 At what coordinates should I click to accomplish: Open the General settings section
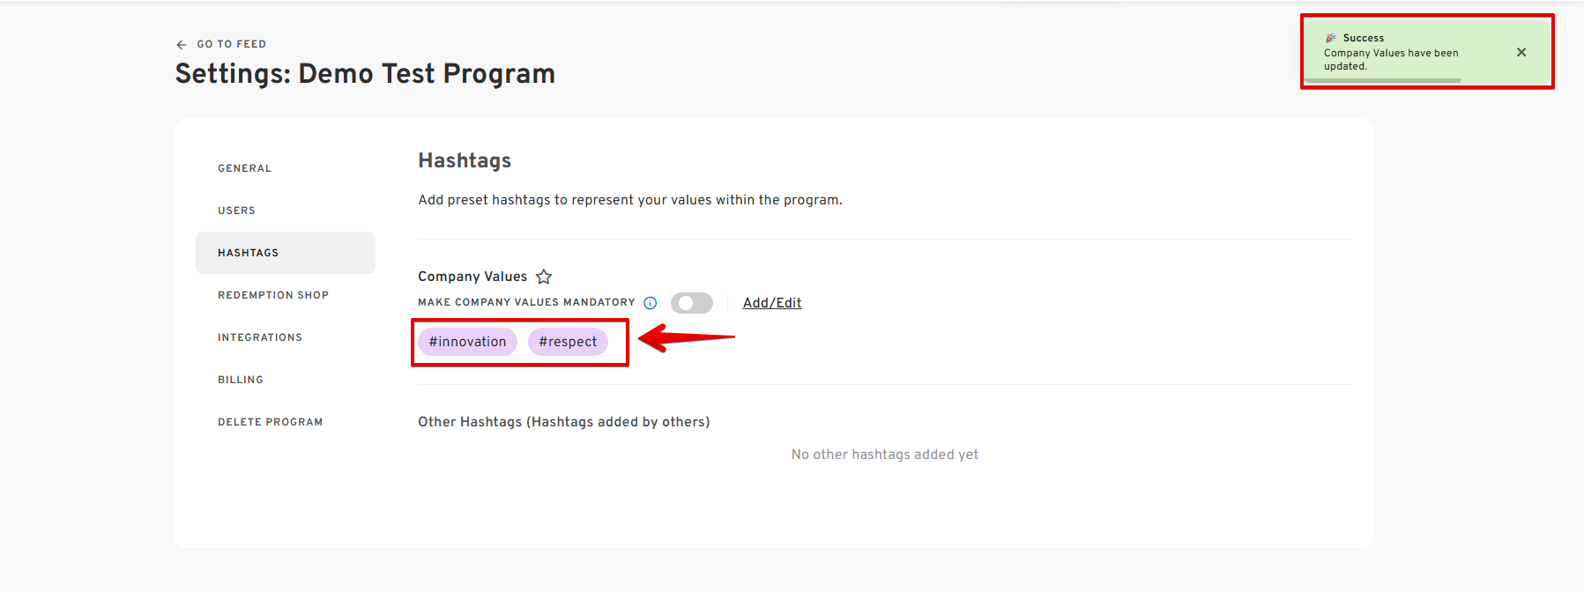coord(245,168)
